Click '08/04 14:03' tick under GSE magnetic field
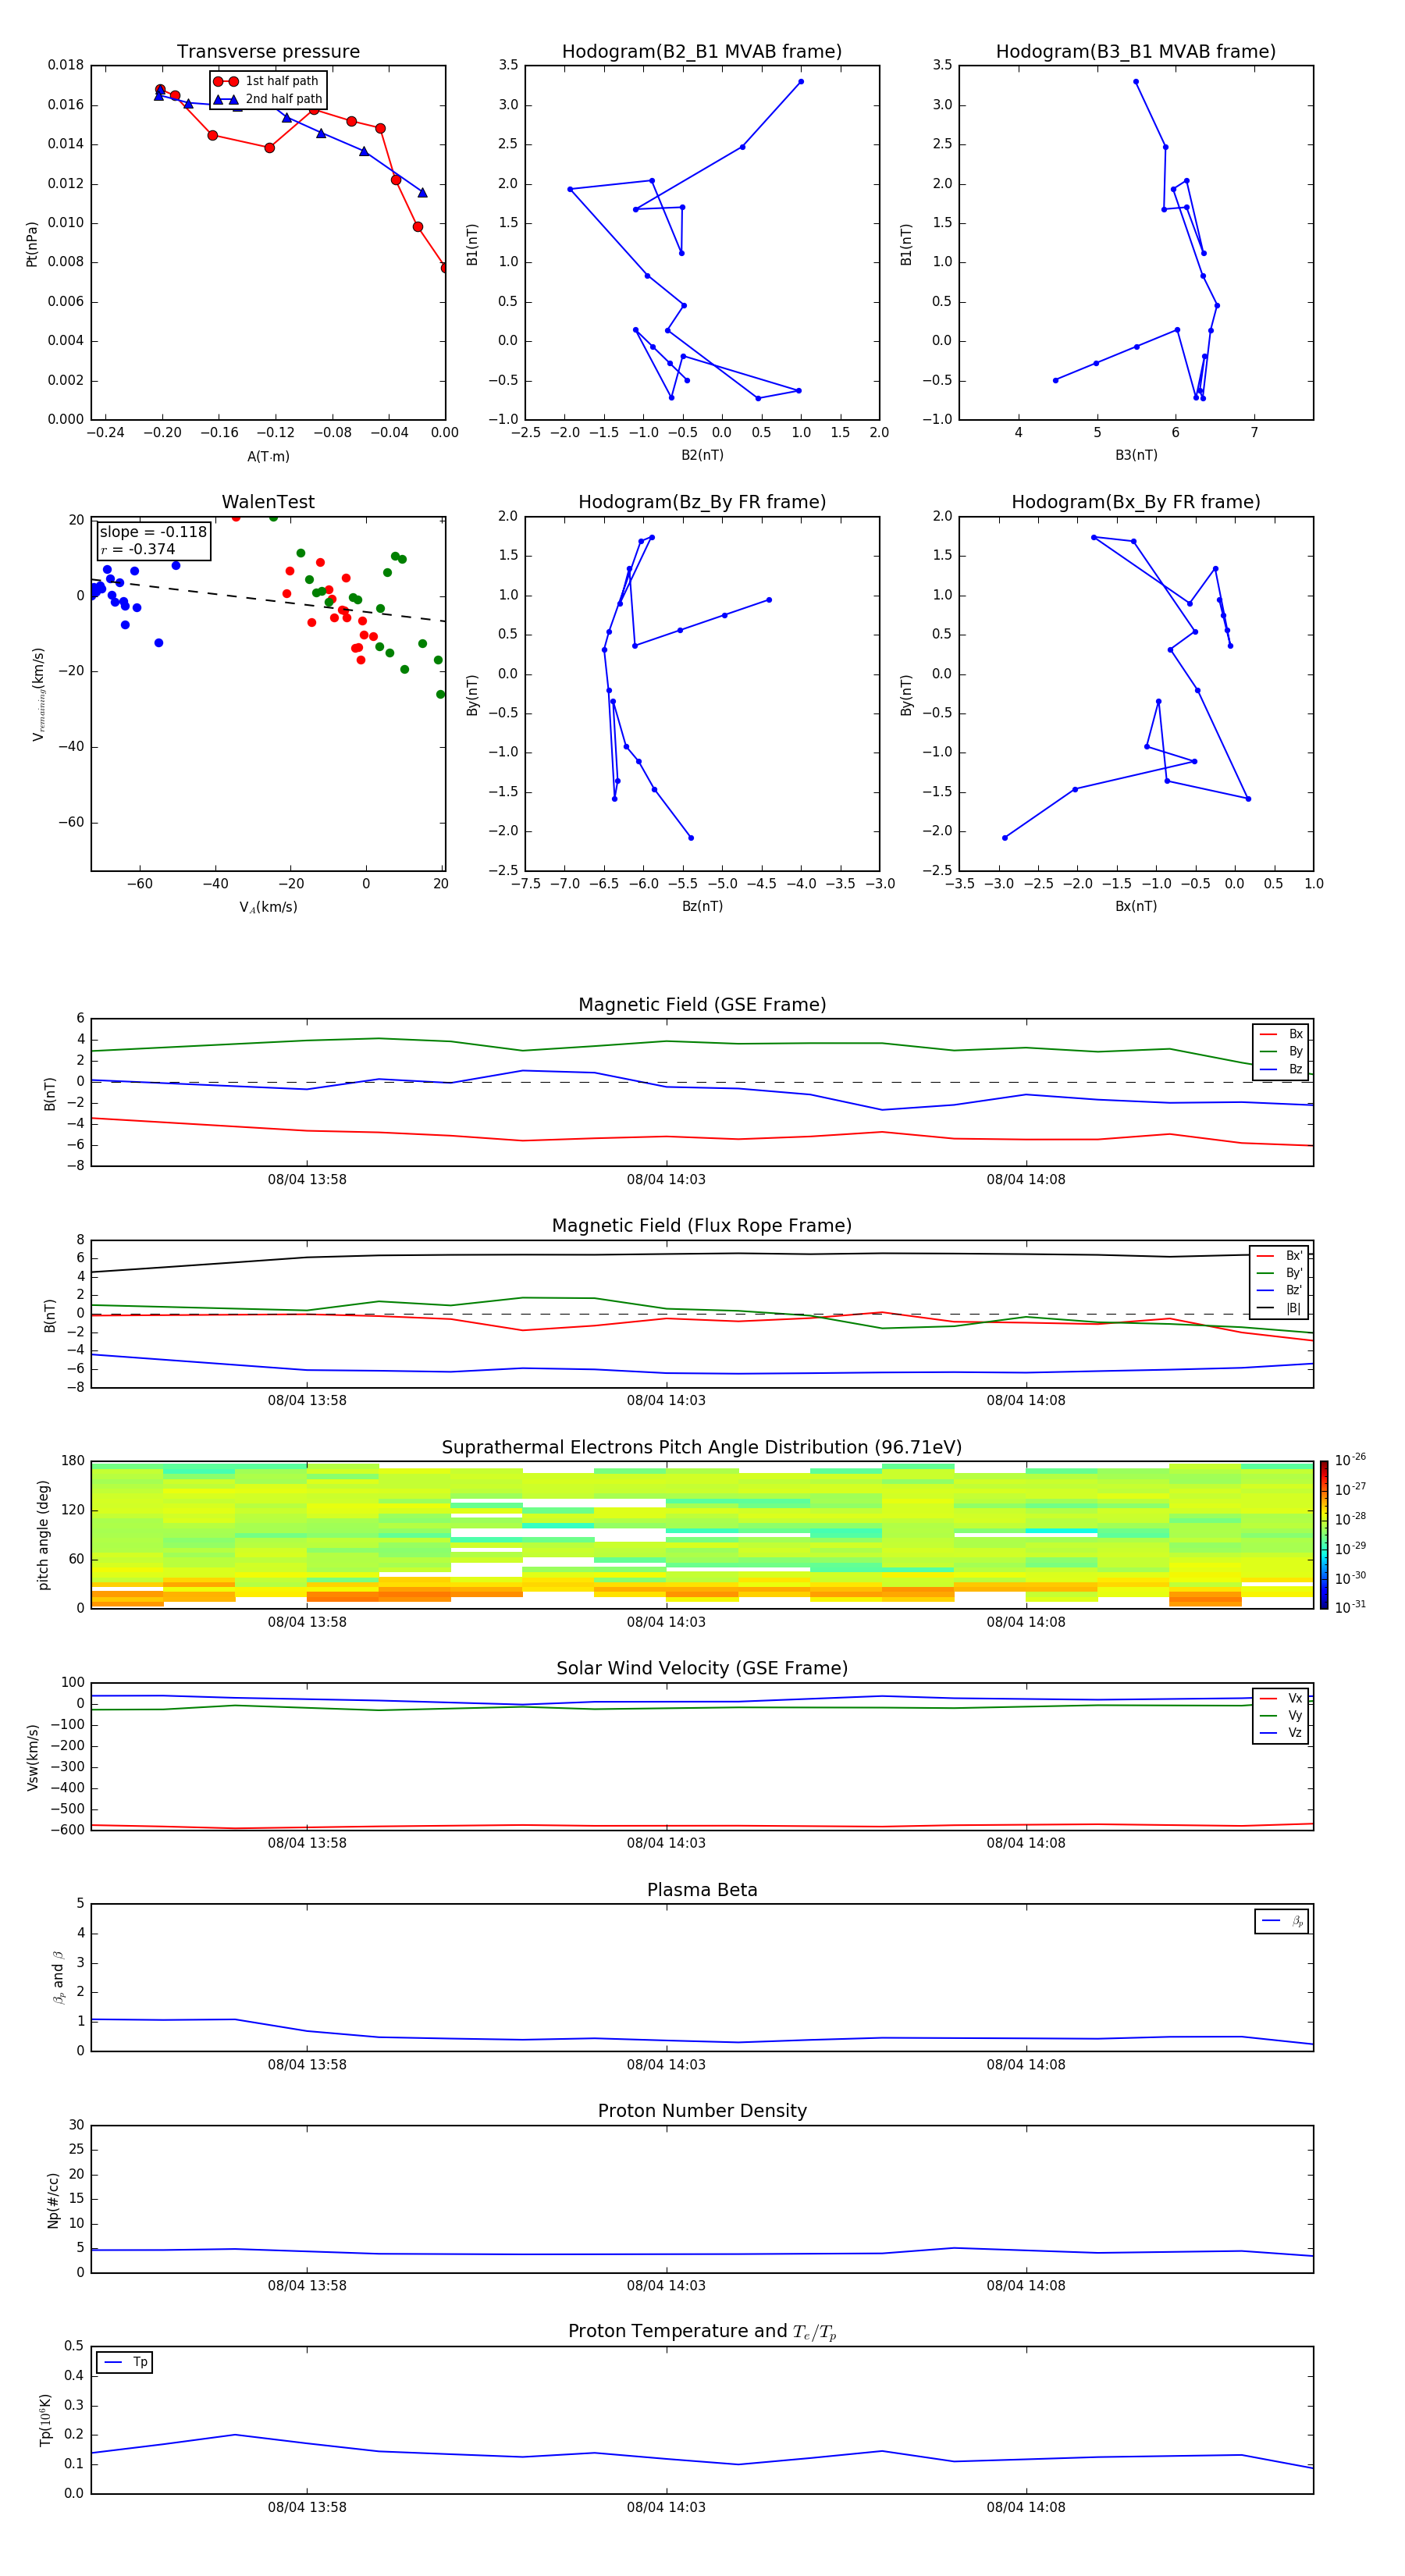 click(x=666, y=1180)
